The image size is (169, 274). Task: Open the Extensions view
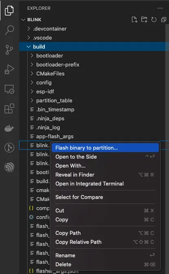9,108
